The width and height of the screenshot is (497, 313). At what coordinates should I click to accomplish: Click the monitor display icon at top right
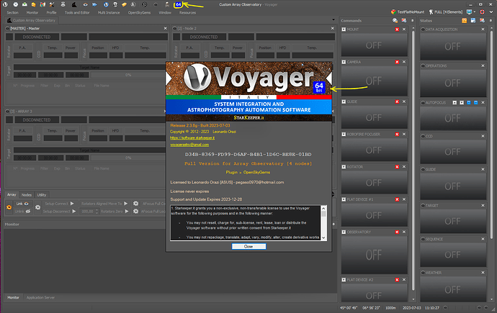point(469,12)
